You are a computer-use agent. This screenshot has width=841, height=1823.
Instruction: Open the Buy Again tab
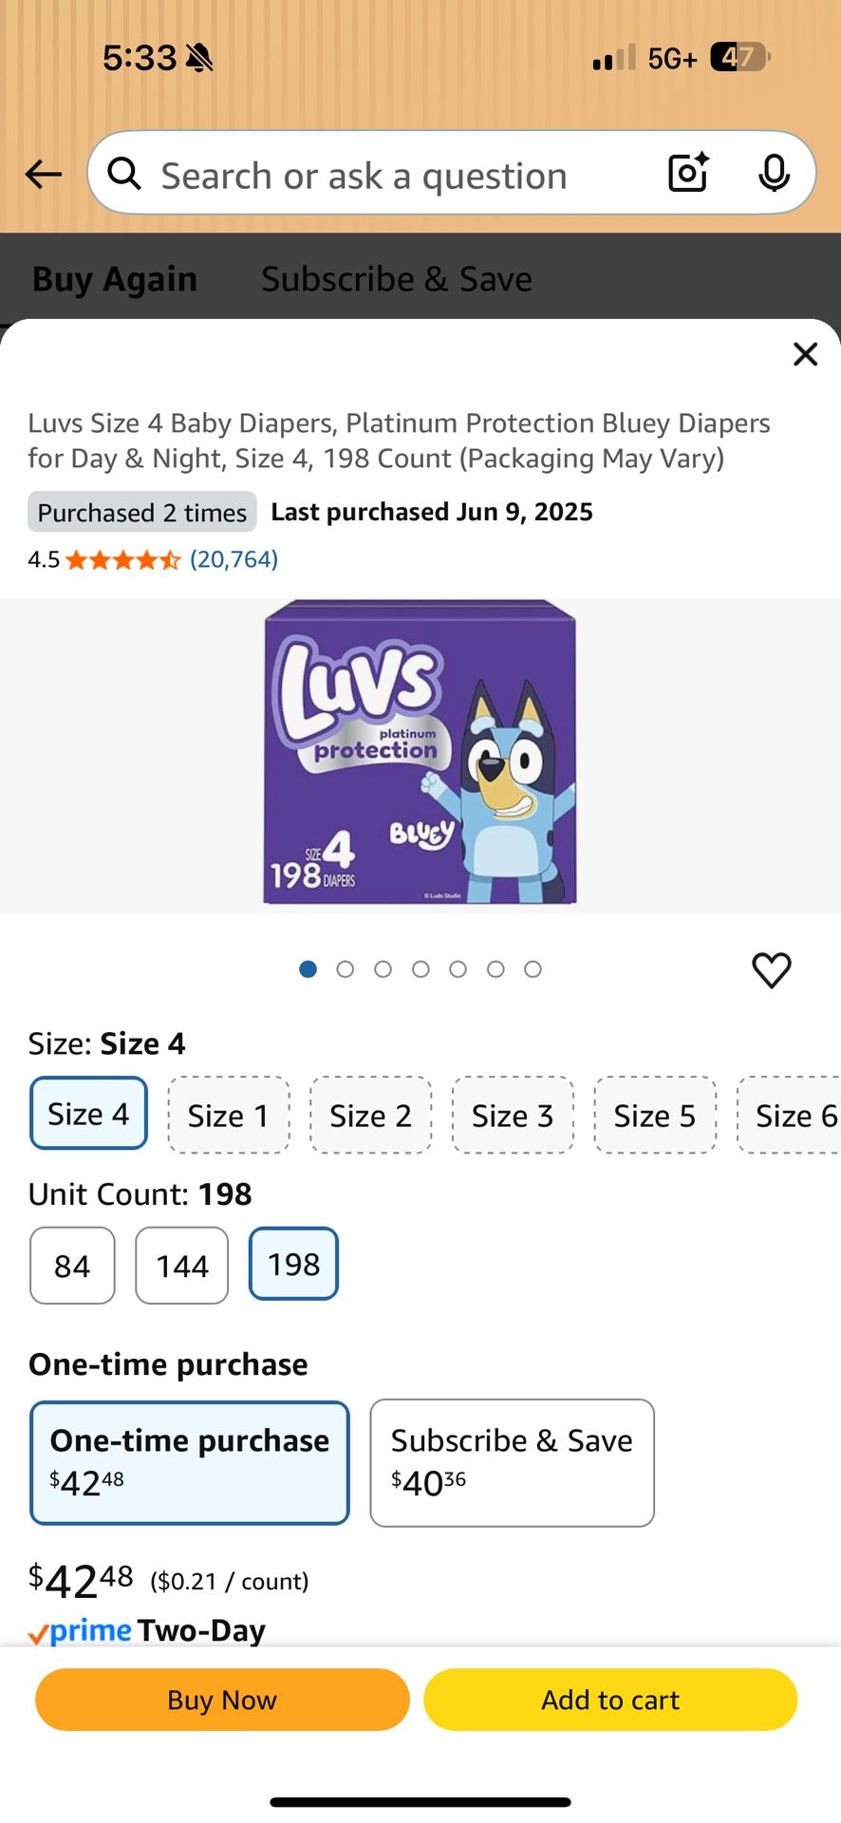click(x=114, y=278)
